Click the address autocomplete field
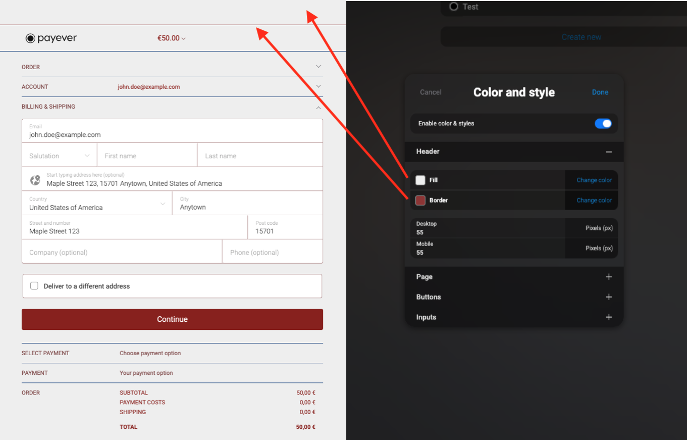The height and width of the screenshot is (440, 687). pos(172,179)
